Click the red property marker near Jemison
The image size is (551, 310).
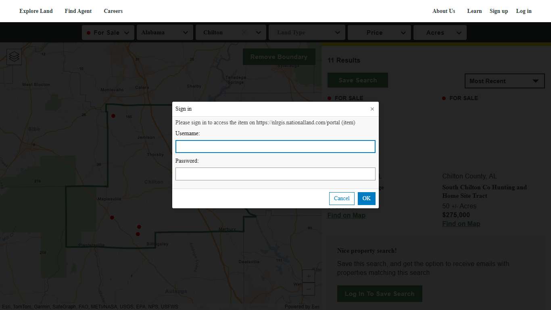[113, 116]
